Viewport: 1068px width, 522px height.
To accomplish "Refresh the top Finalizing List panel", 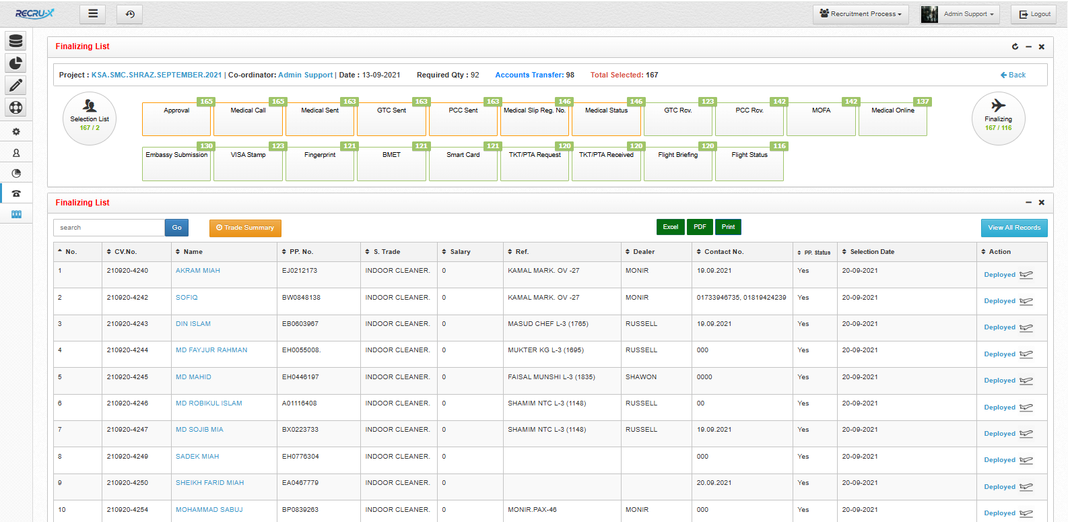I will [x=1015, y=46].
